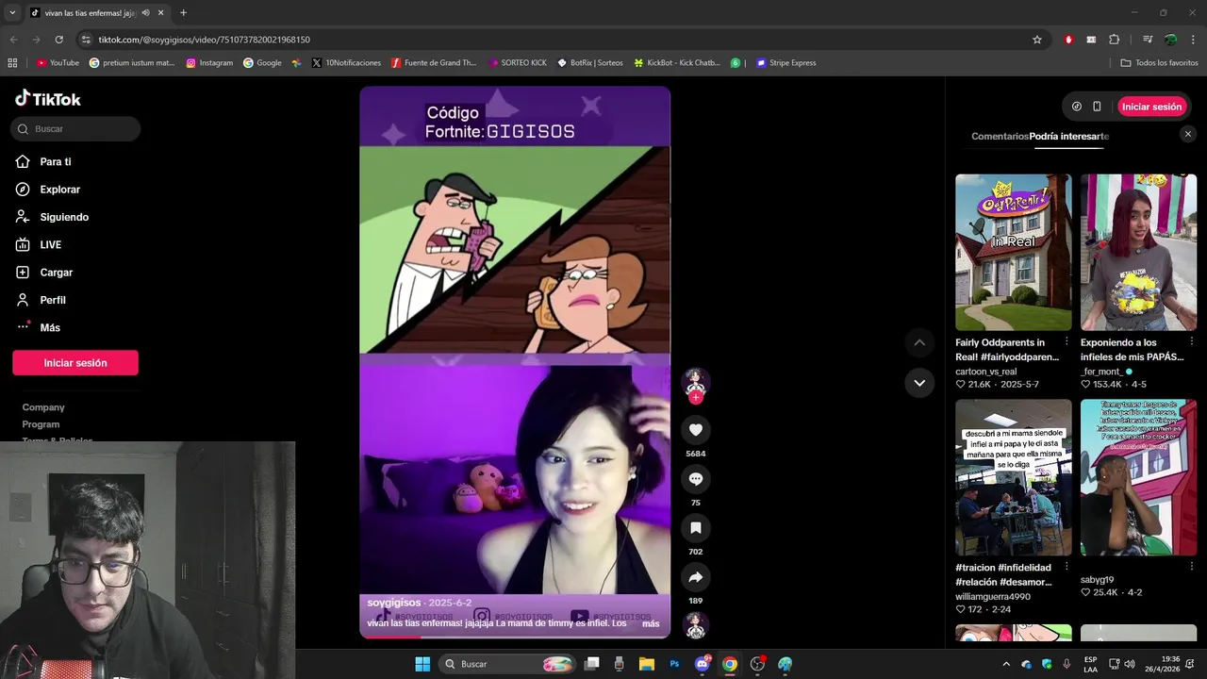
Task: Follow soygigisos with the red plus badge
Action: coord(696,398)
